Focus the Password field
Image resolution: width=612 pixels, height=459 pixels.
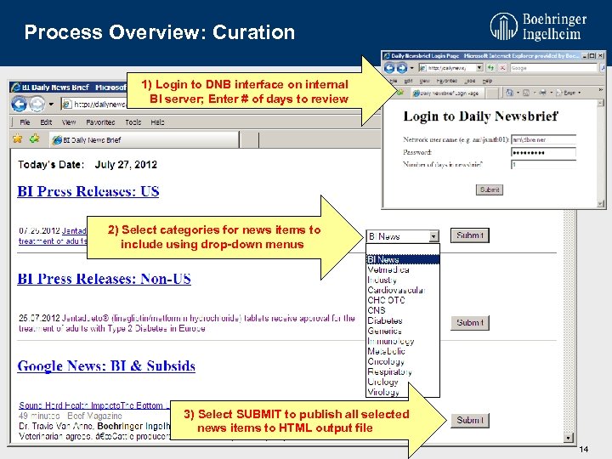pos(544,152)
